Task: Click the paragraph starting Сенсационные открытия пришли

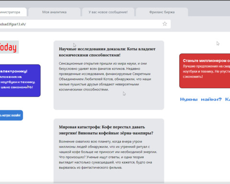Action: (105, 76)
